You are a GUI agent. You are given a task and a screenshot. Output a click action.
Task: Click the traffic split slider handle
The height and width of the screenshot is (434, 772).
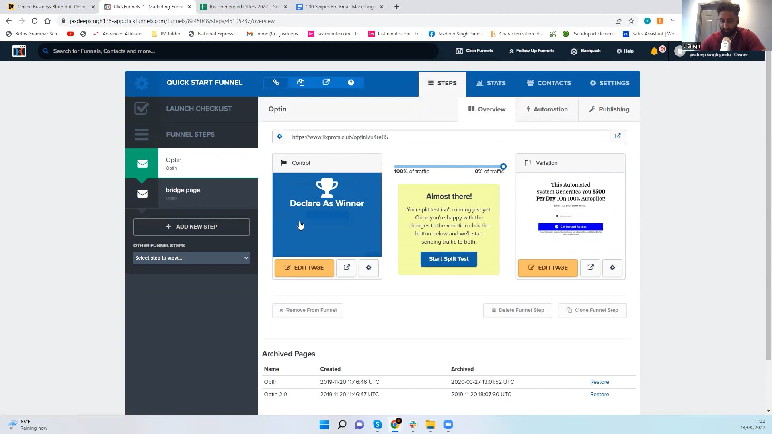pyautogui.click(x=503, y=166)
